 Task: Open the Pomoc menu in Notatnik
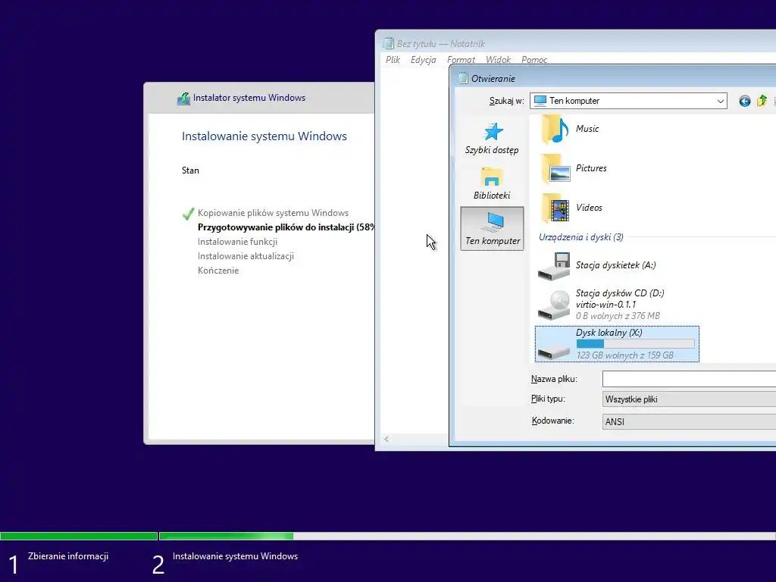(x=534, y=59)
